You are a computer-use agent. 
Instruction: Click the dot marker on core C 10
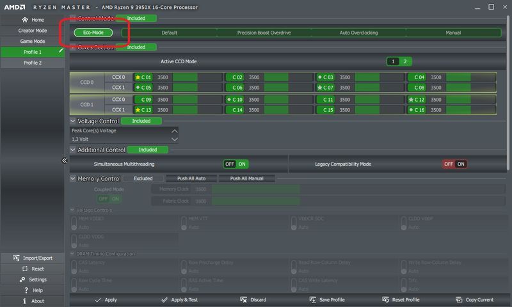[x=229, y=100]
